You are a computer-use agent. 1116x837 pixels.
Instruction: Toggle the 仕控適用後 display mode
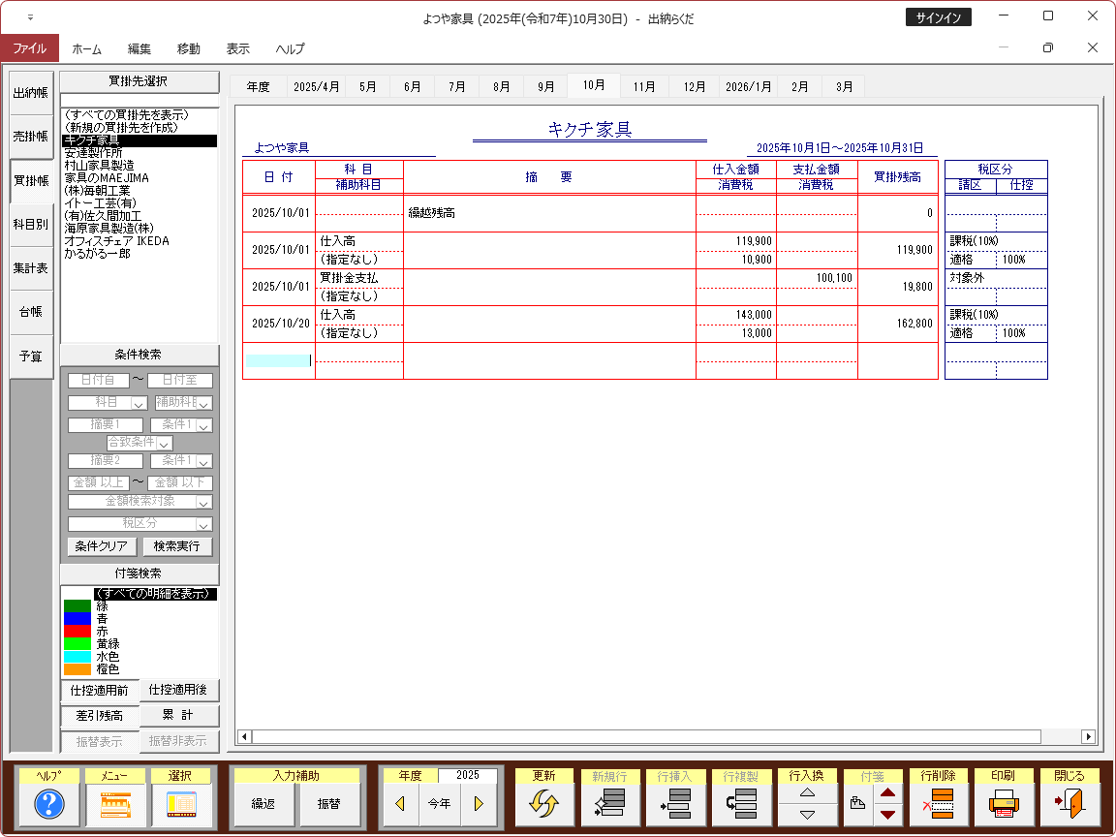point(179,690)
